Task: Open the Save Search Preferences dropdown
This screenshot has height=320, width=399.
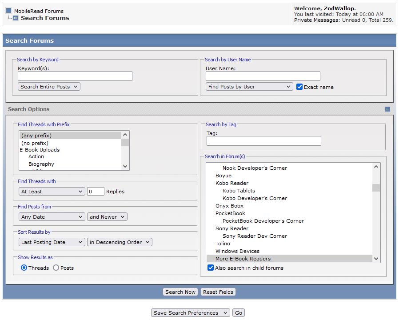Action: [190, 312]
